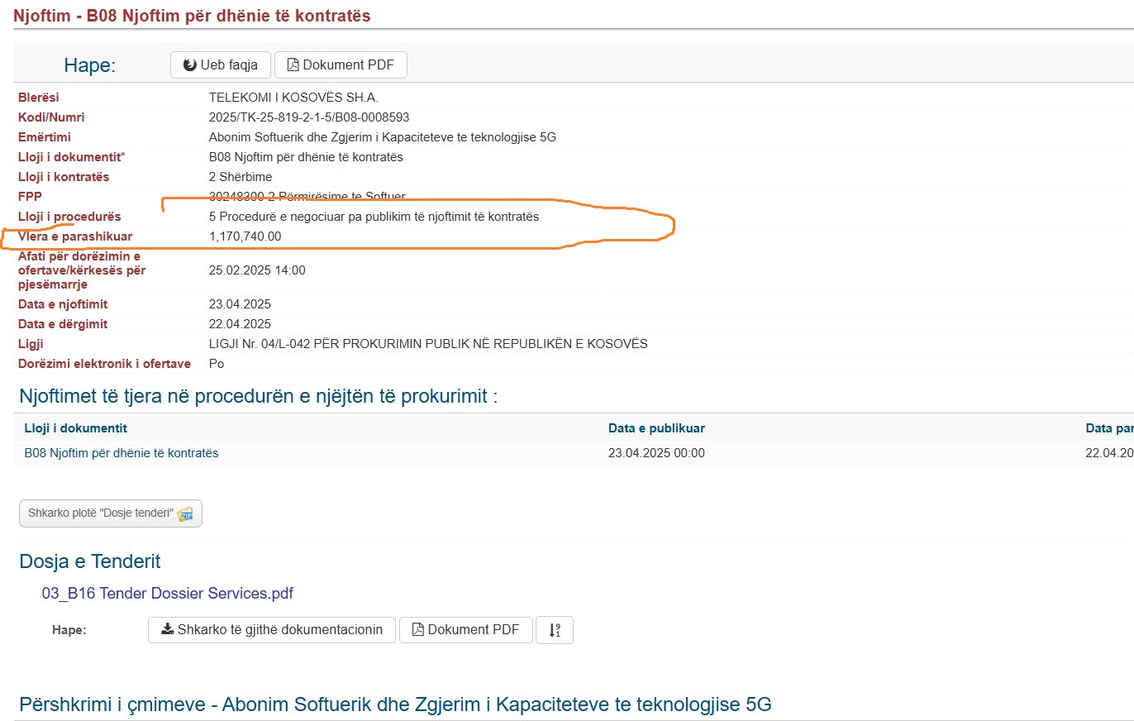Sort by Data e publikuar column header

tap(656, 428)
